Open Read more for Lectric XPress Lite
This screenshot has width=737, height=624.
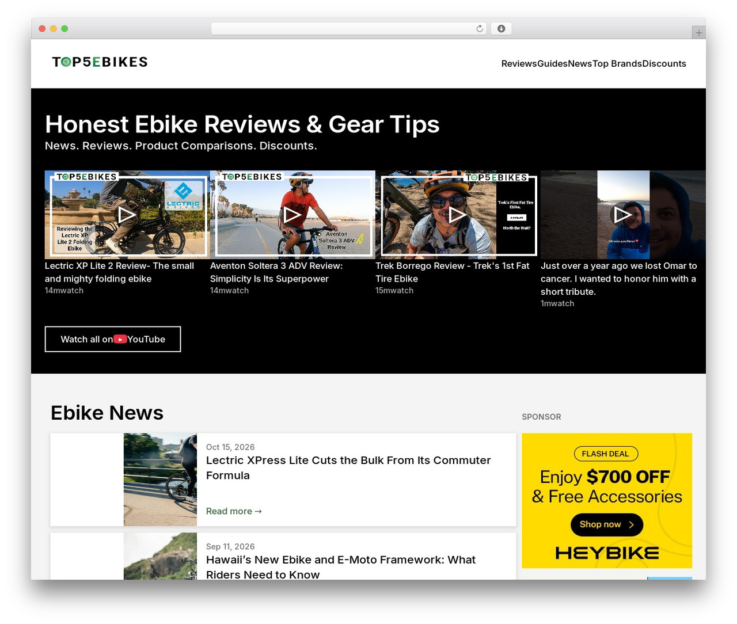point(234,511)
